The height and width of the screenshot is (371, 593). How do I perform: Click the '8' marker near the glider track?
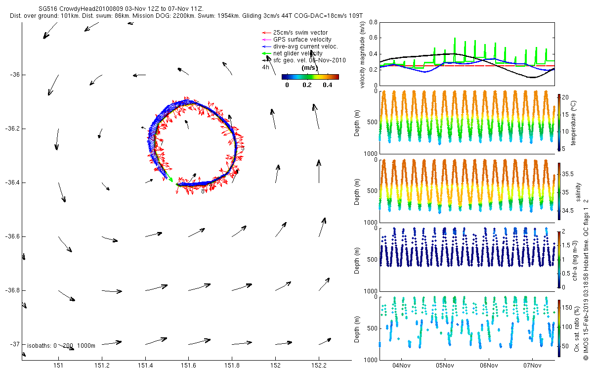tap(203, 191)
